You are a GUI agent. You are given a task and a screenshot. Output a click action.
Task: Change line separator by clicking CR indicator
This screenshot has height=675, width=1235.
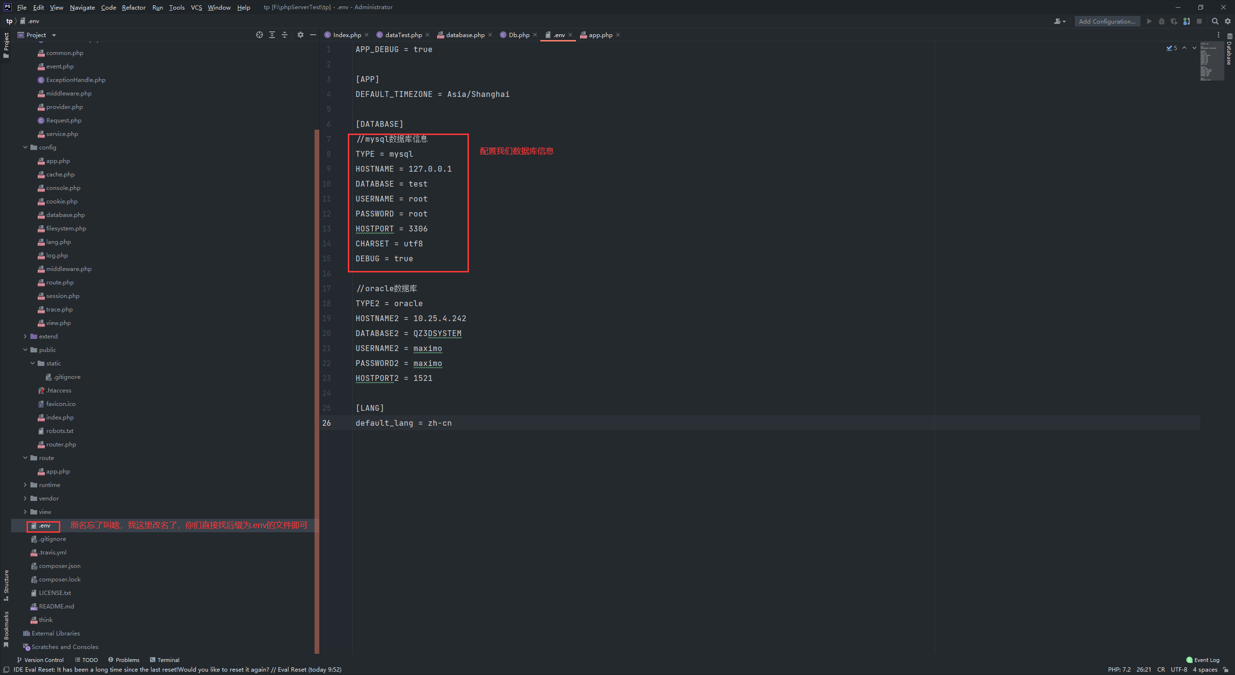(x=1161, y=669)
